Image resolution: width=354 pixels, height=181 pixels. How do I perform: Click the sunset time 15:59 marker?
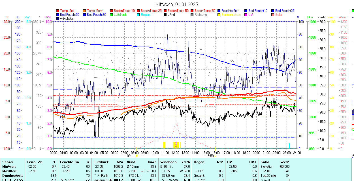pos(210,156)
